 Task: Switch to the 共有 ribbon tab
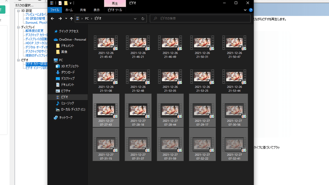click(x=83, y=10)
